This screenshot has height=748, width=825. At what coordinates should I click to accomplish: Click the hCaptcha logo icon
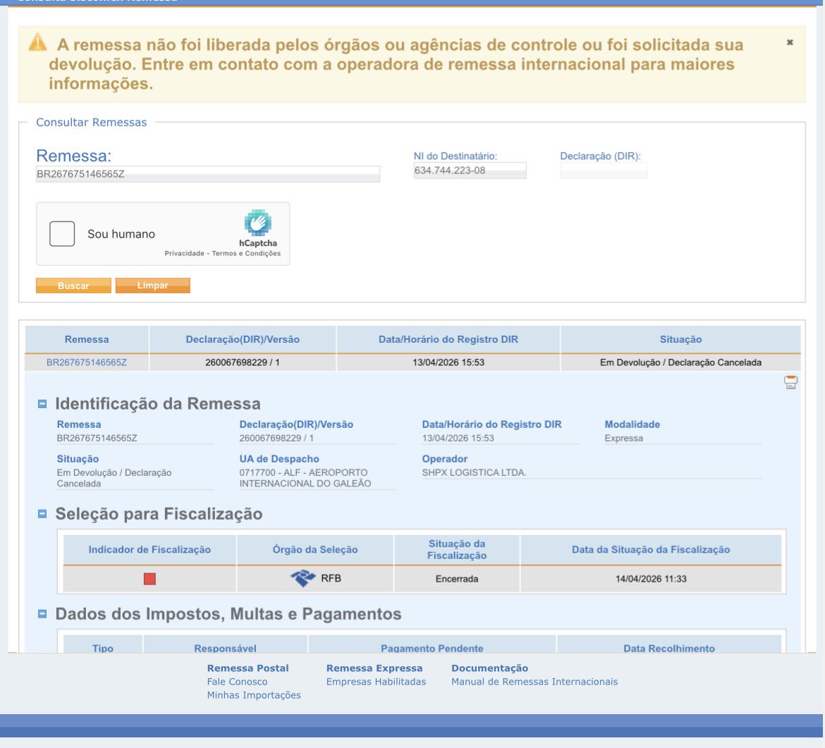point(258,223)
